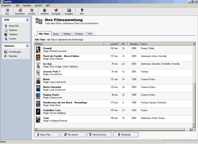Click the Ausgabe printer icon
The width and height of the screenshot is (198, 144).
tap(69, 10)
